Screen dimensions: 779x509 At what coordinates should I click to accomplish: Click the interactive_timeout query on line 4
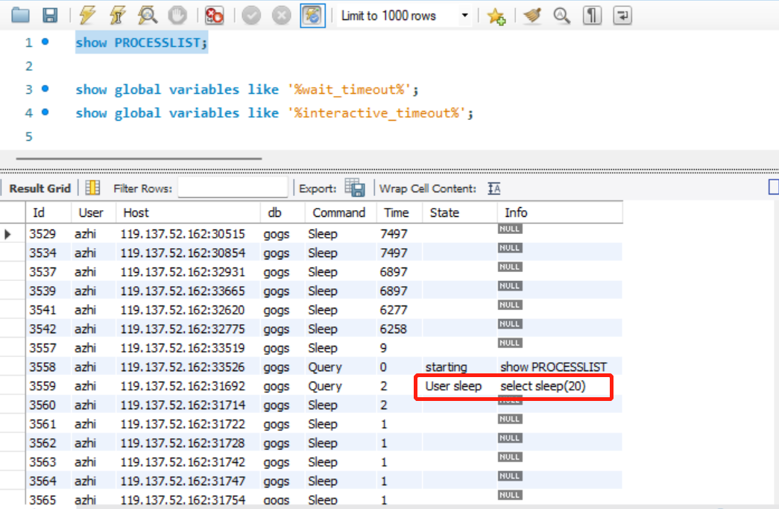coord(274,113)
